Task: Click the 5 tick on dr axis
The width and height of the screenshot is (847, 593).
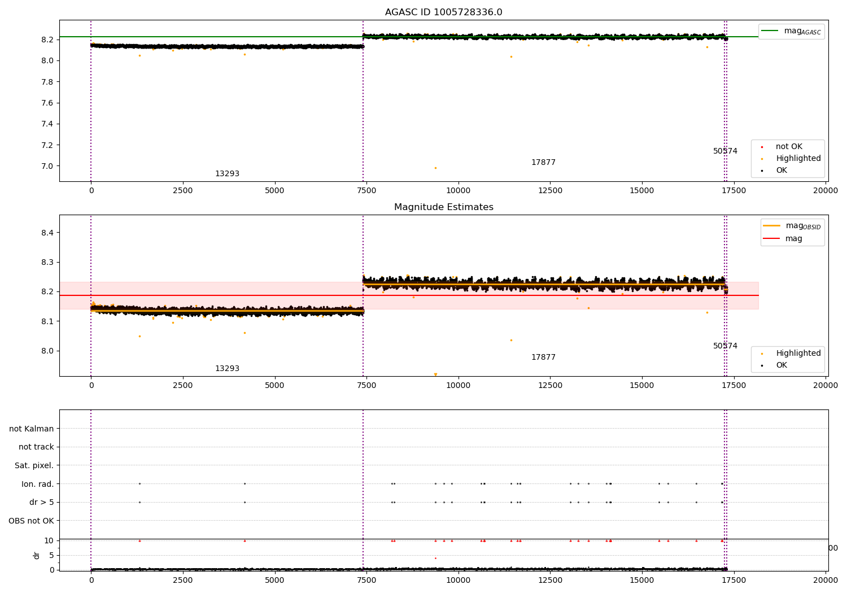Action: click(51, 555)
